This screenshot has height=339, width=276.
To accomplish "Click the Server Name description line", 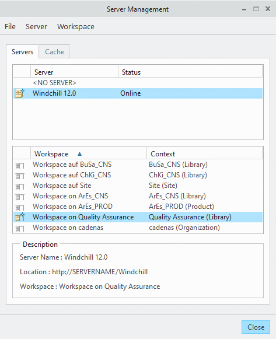I will coord(64,257).
